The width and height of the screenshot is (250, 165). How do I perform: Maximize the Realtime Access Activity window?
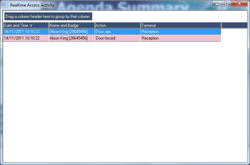(x=226, y=4)
